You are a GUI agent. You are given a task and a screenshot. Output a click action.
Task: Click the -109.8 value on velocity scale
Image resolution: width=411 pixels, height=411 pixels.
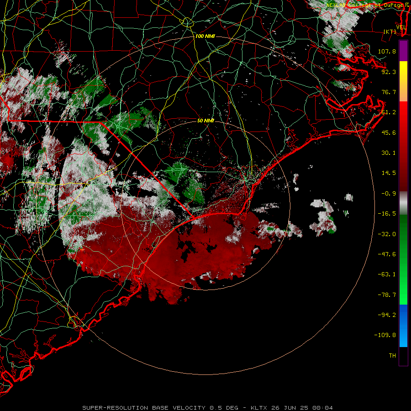tap(385, 335)
